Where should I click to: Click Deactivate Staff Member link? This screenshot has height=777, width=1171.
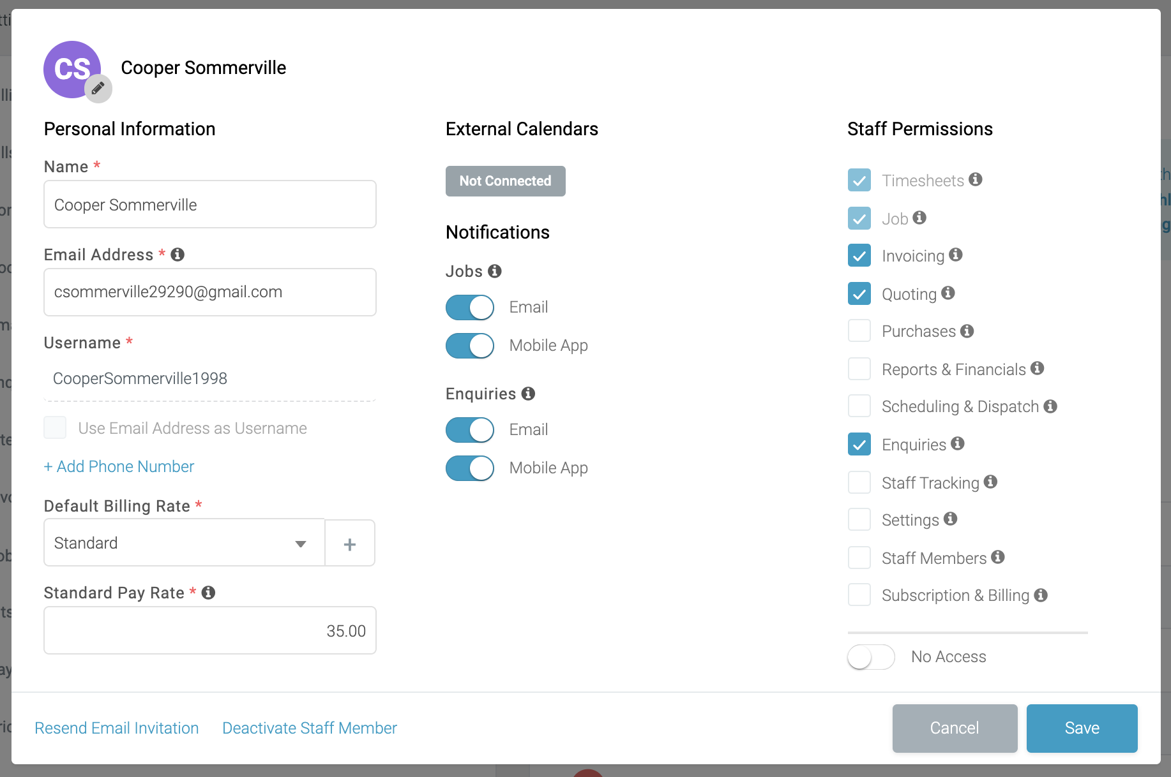pyautogui.click(x=310, y=728)
